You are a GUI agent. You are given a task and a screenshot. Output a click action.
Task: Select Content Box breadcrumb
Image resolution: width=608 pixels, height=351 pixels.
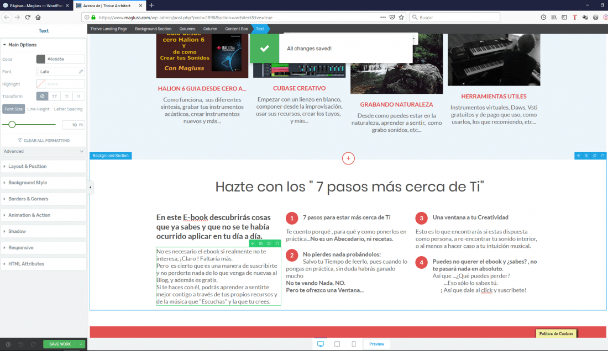[237, 29]
